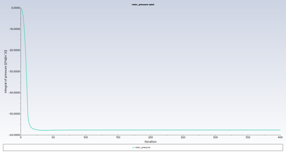The image size is (286, 154).
Task: Click the 300 iteration tick label
Action: coord(215,137)
